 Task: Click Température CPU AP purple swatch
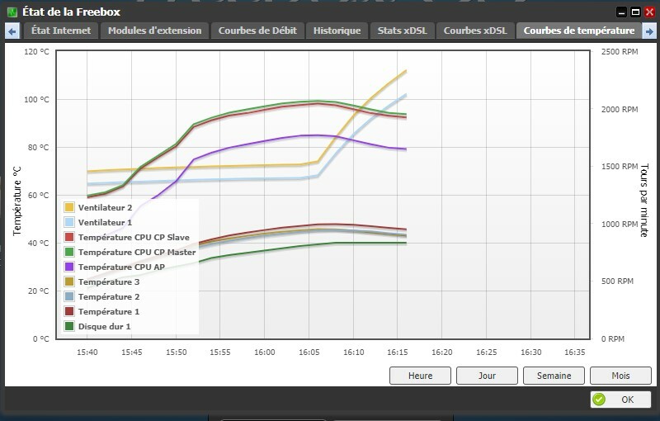point(69,267)
